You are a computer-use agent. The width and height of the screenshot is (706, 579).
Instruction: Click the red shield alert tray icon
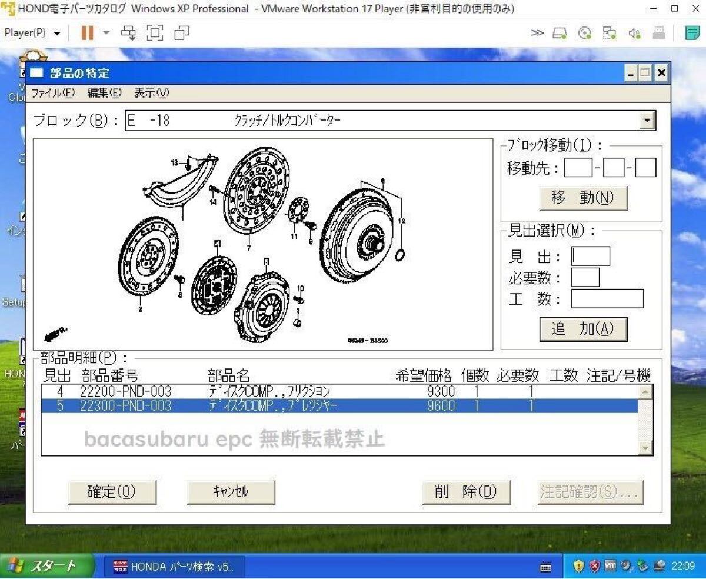coord(594,566)
